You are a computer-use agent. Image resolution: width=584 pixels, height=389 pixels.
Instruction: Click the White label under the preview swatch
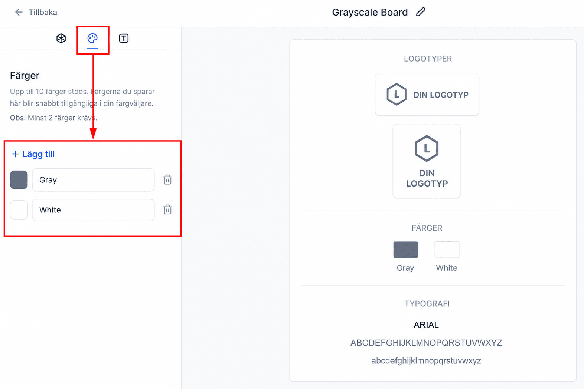tap(447, 268)
